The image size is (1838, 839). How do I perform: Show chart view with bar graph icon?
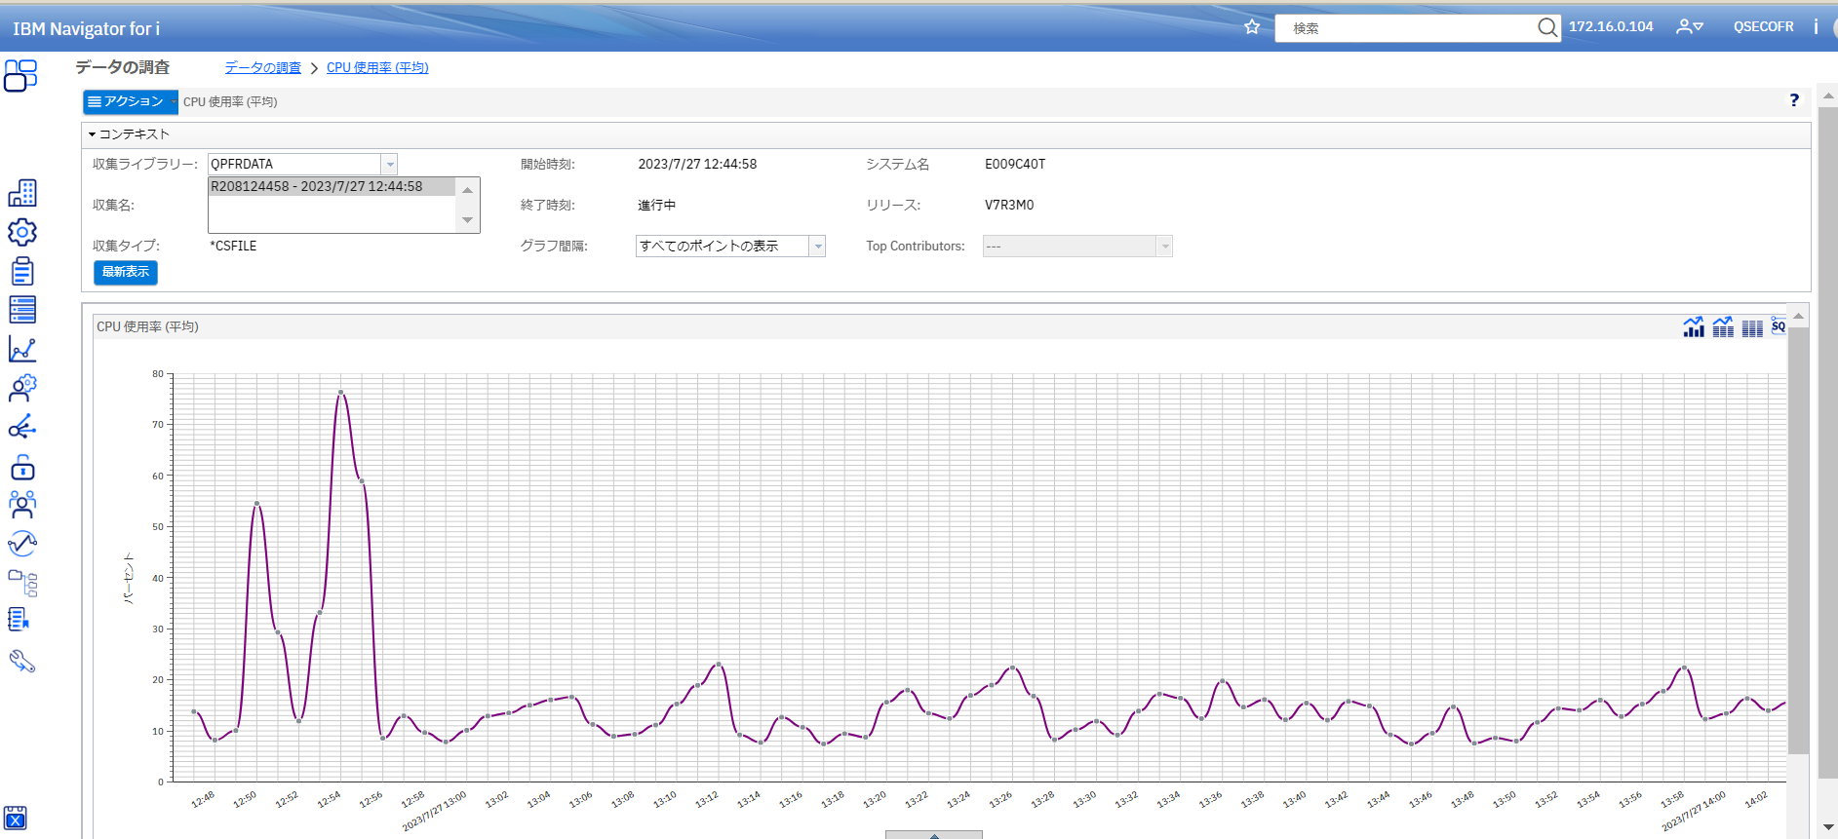(1694, 326)
